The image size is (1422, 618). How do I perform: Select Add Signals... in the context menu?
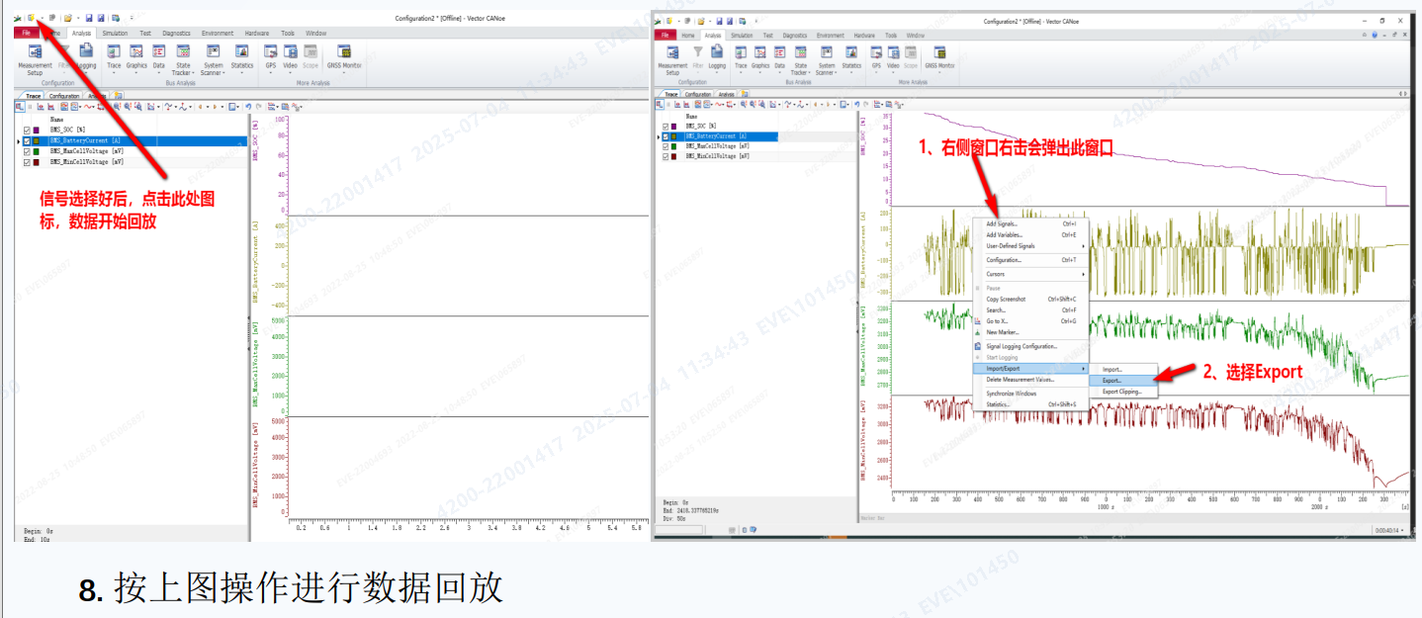pyautogui.click(x=1002, y=223)
